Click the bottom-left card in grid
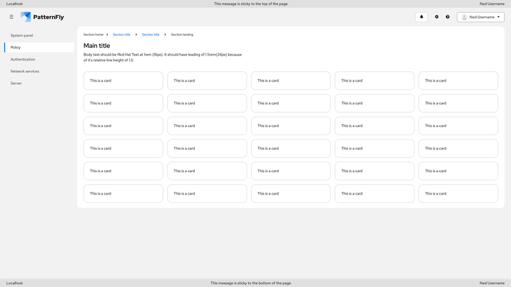The width and height of the screenshot is (511, 287). point(123,193)
